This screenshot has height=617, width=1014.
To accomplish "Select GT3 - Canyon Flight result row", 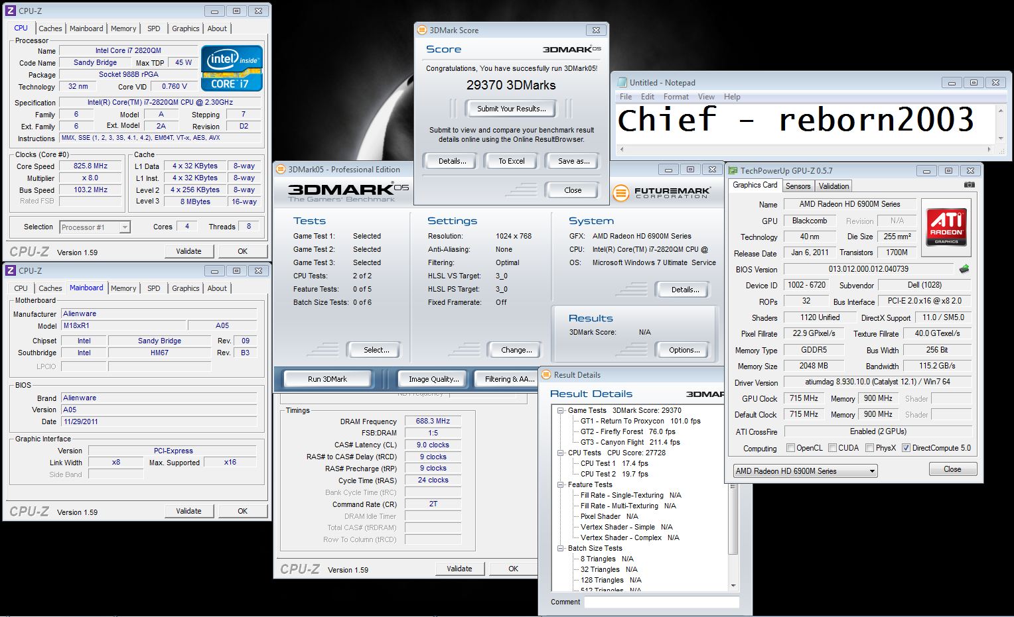I will point(630,442).
